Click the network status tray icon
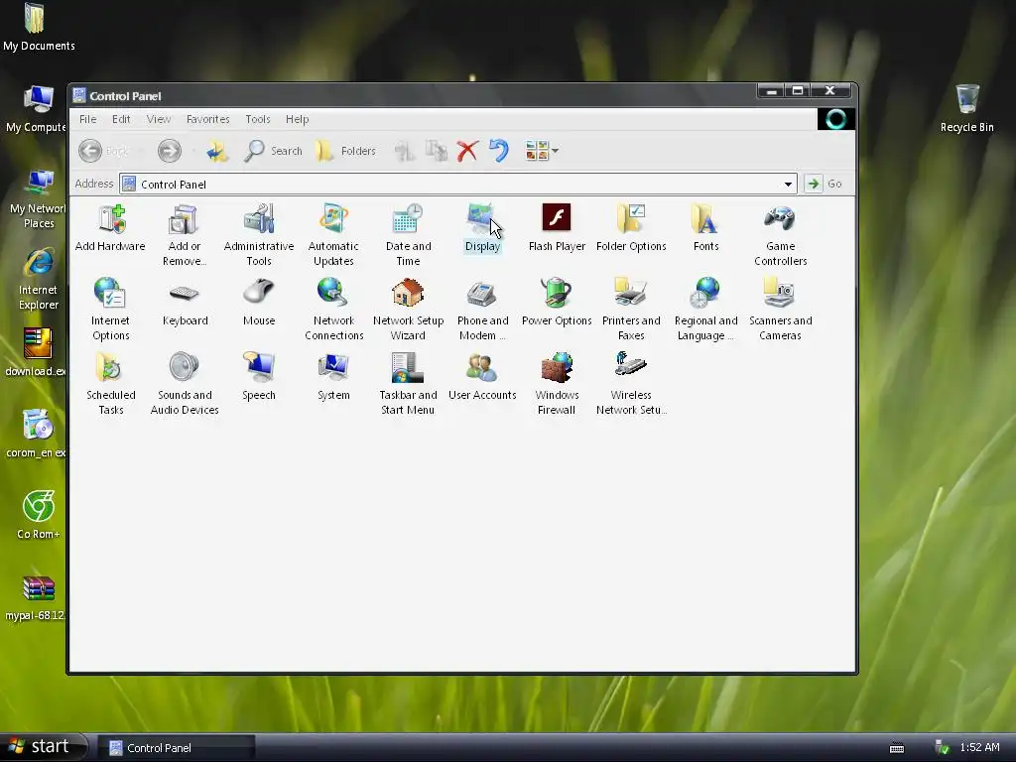 943,748
